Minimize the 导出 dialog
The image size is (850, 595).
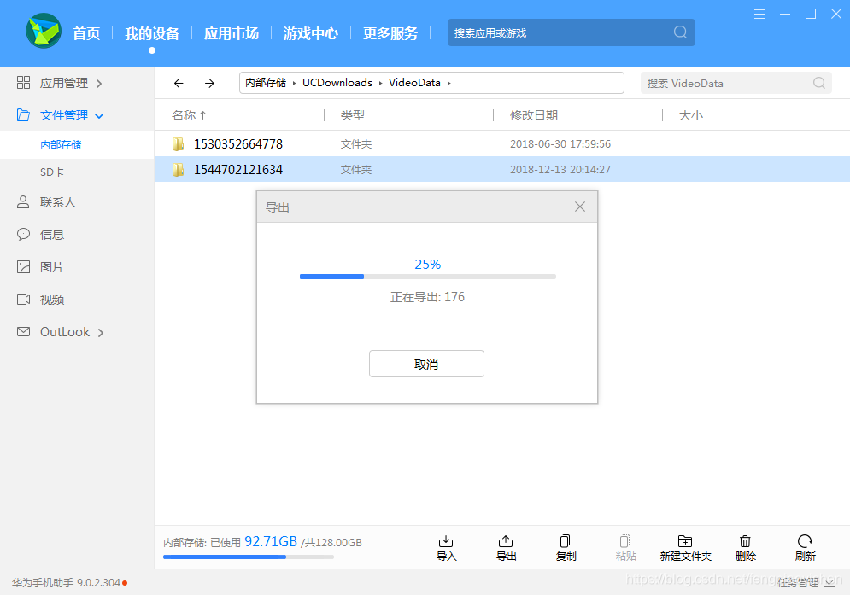coord(555,207)
